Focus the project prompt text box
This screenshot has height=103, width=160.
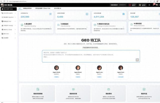click(x=91, y=56)
